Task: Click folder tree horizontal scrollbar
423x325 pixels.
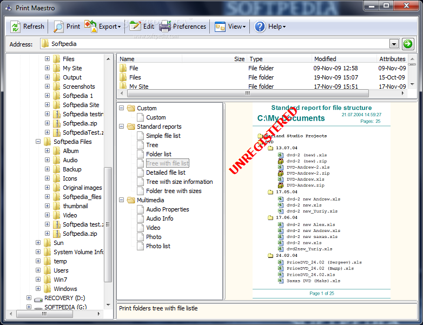Action: [44, 314]
